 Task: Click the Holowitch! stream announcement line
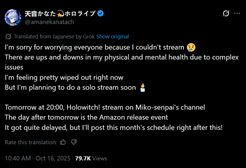point(105,107)
